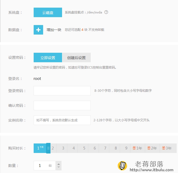Click the quantity number field
The width and height of the screenshot is (178, 173).
coord(44,165)
